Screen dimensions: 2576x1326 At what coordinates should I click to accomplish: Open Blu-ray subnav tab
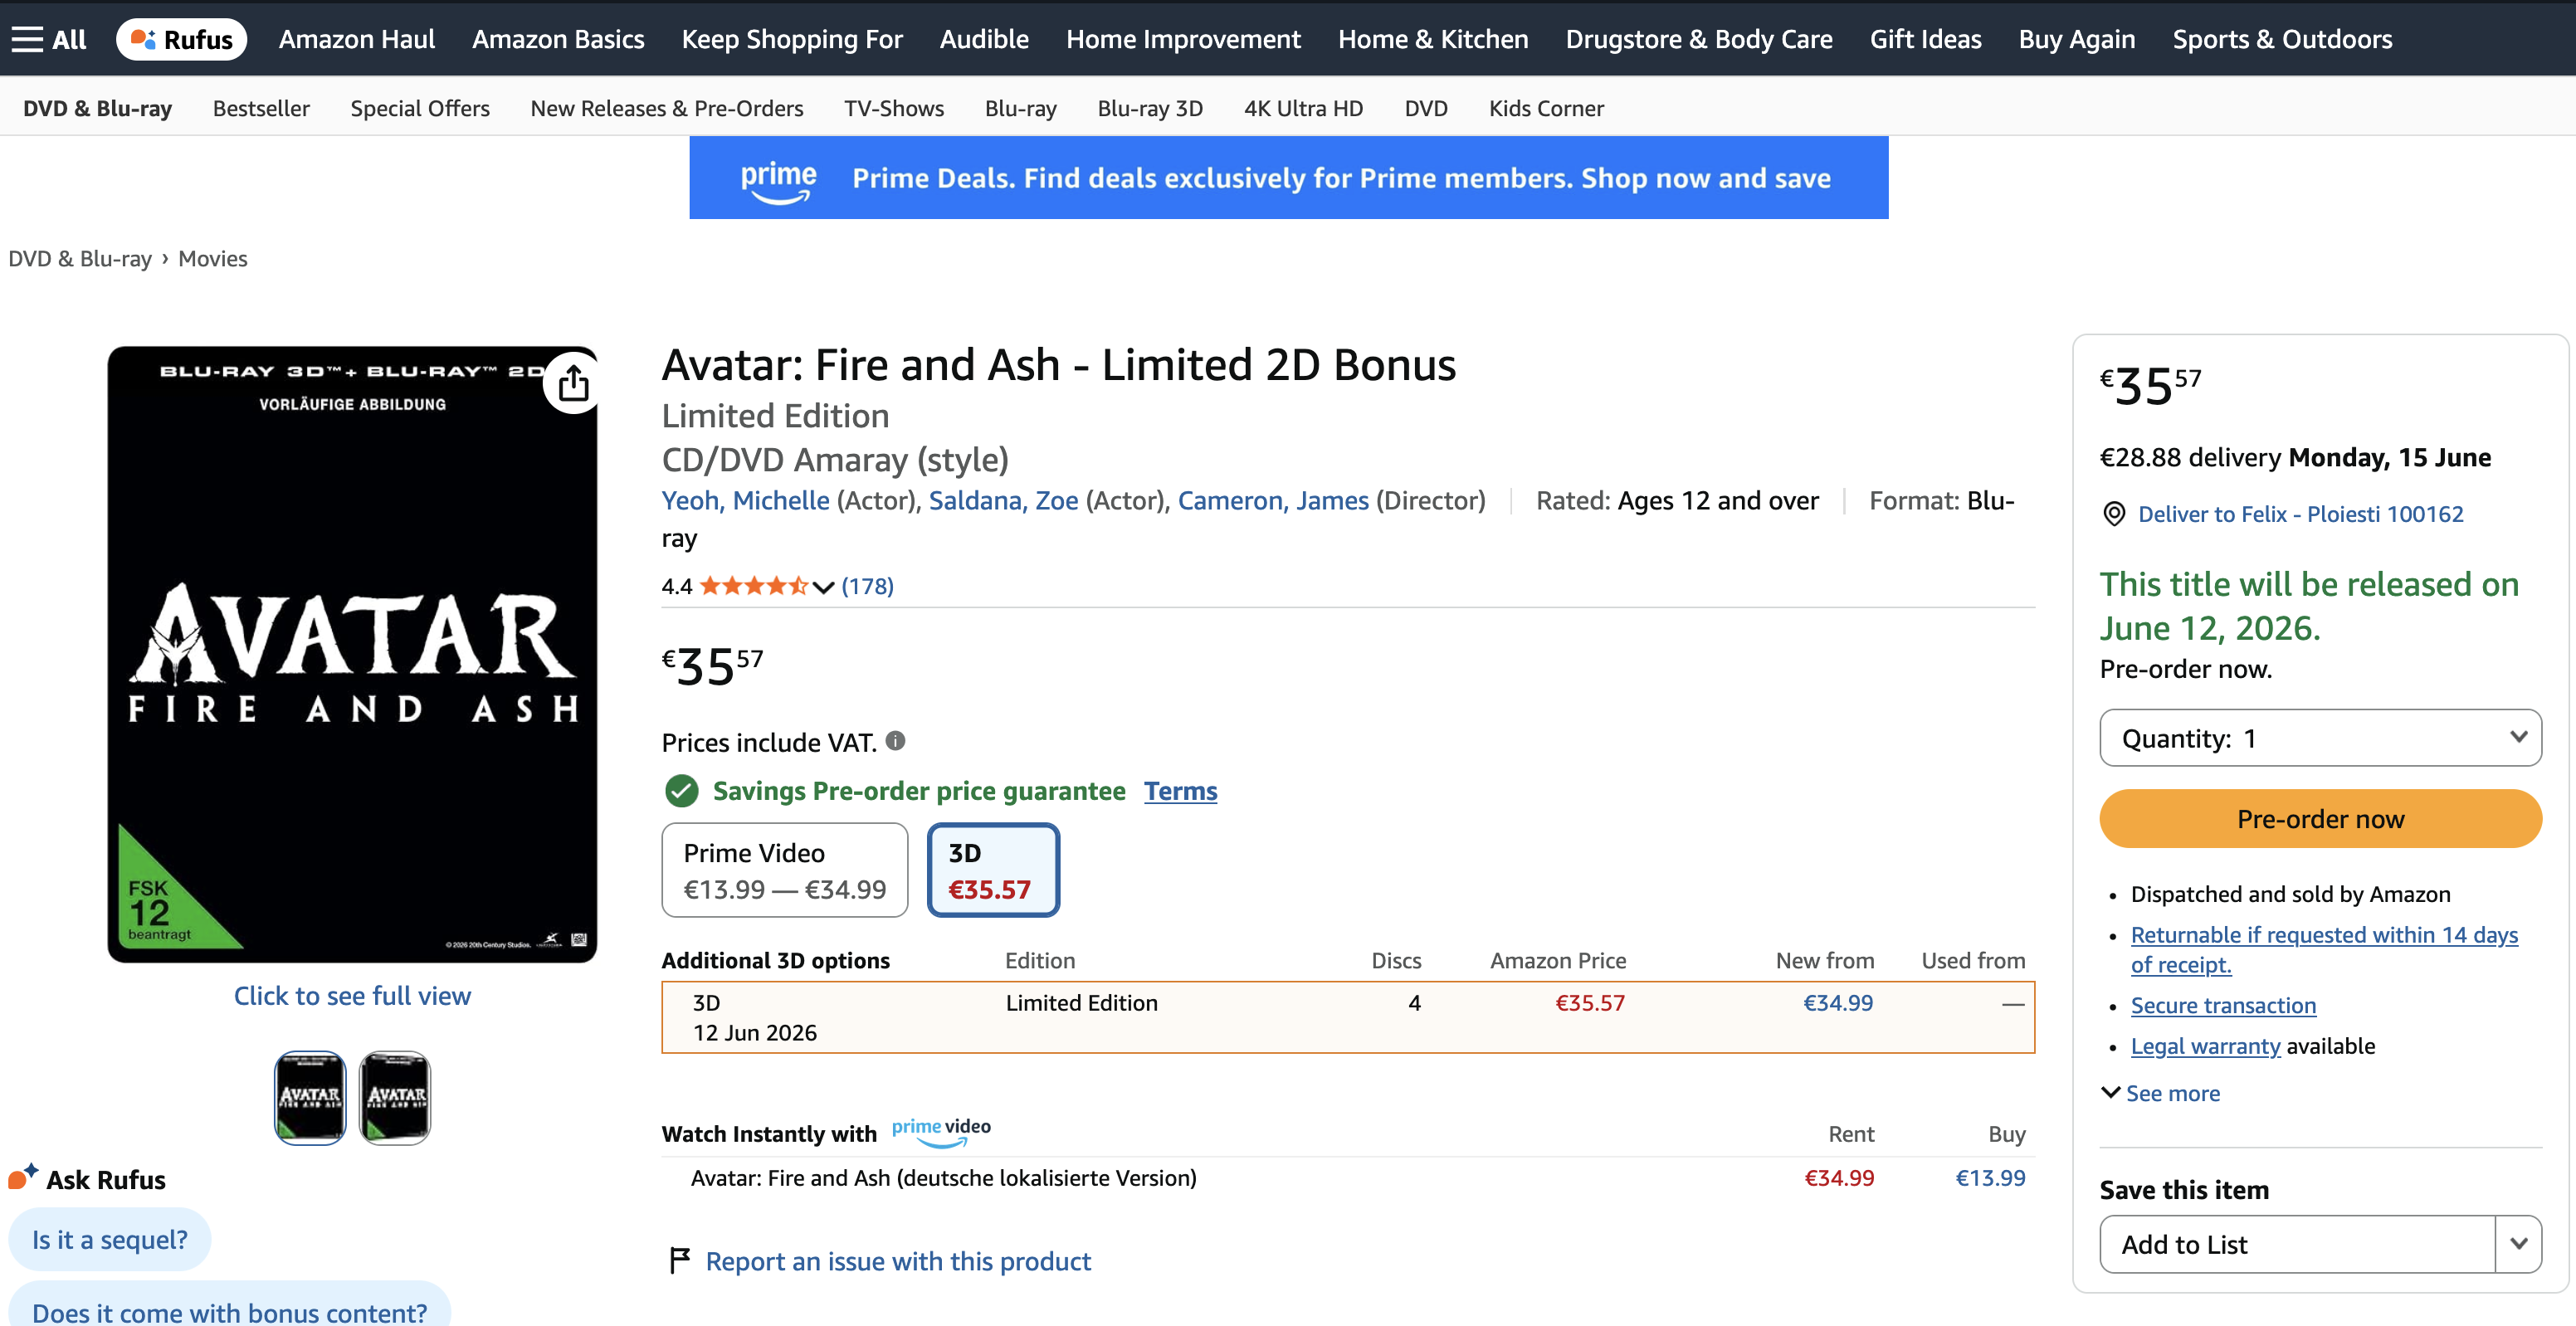pos(1020,108)
